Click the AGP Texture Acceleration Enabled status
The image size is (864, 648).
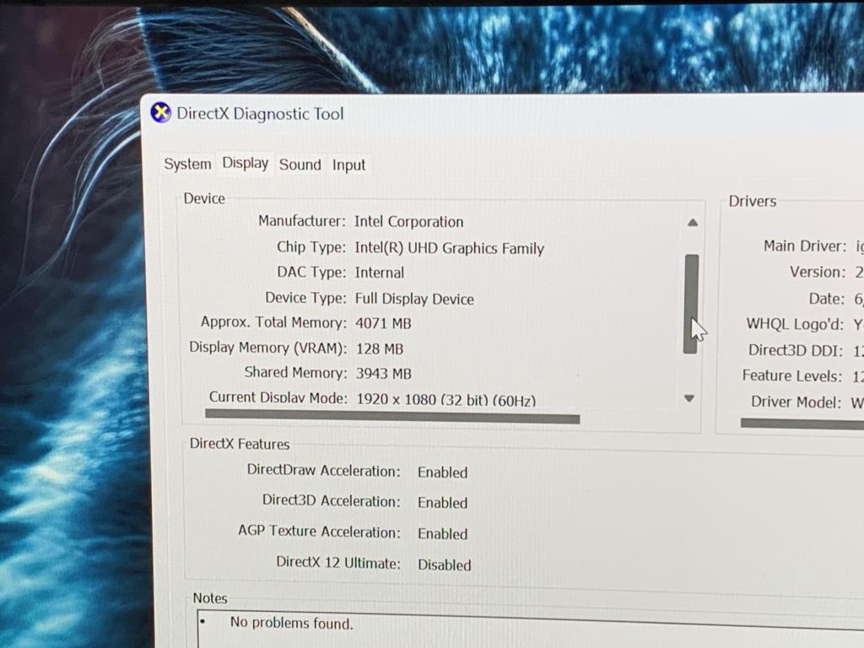(442, 534)
